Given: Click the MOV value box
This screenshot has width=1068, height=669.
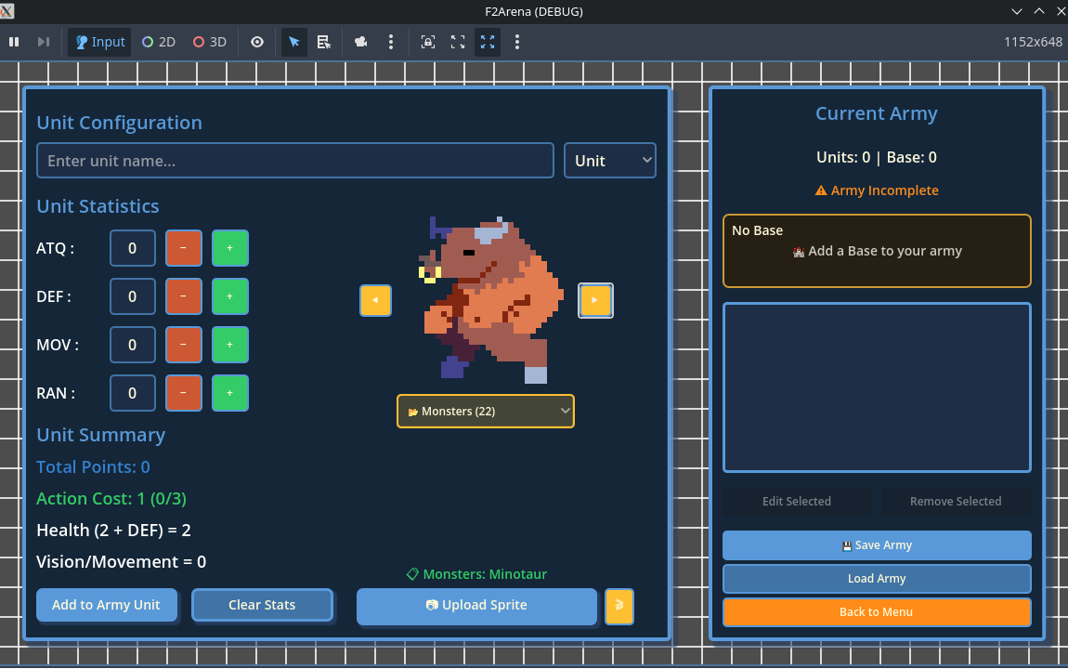Looking at the screenshot, I should click(133, 346).
